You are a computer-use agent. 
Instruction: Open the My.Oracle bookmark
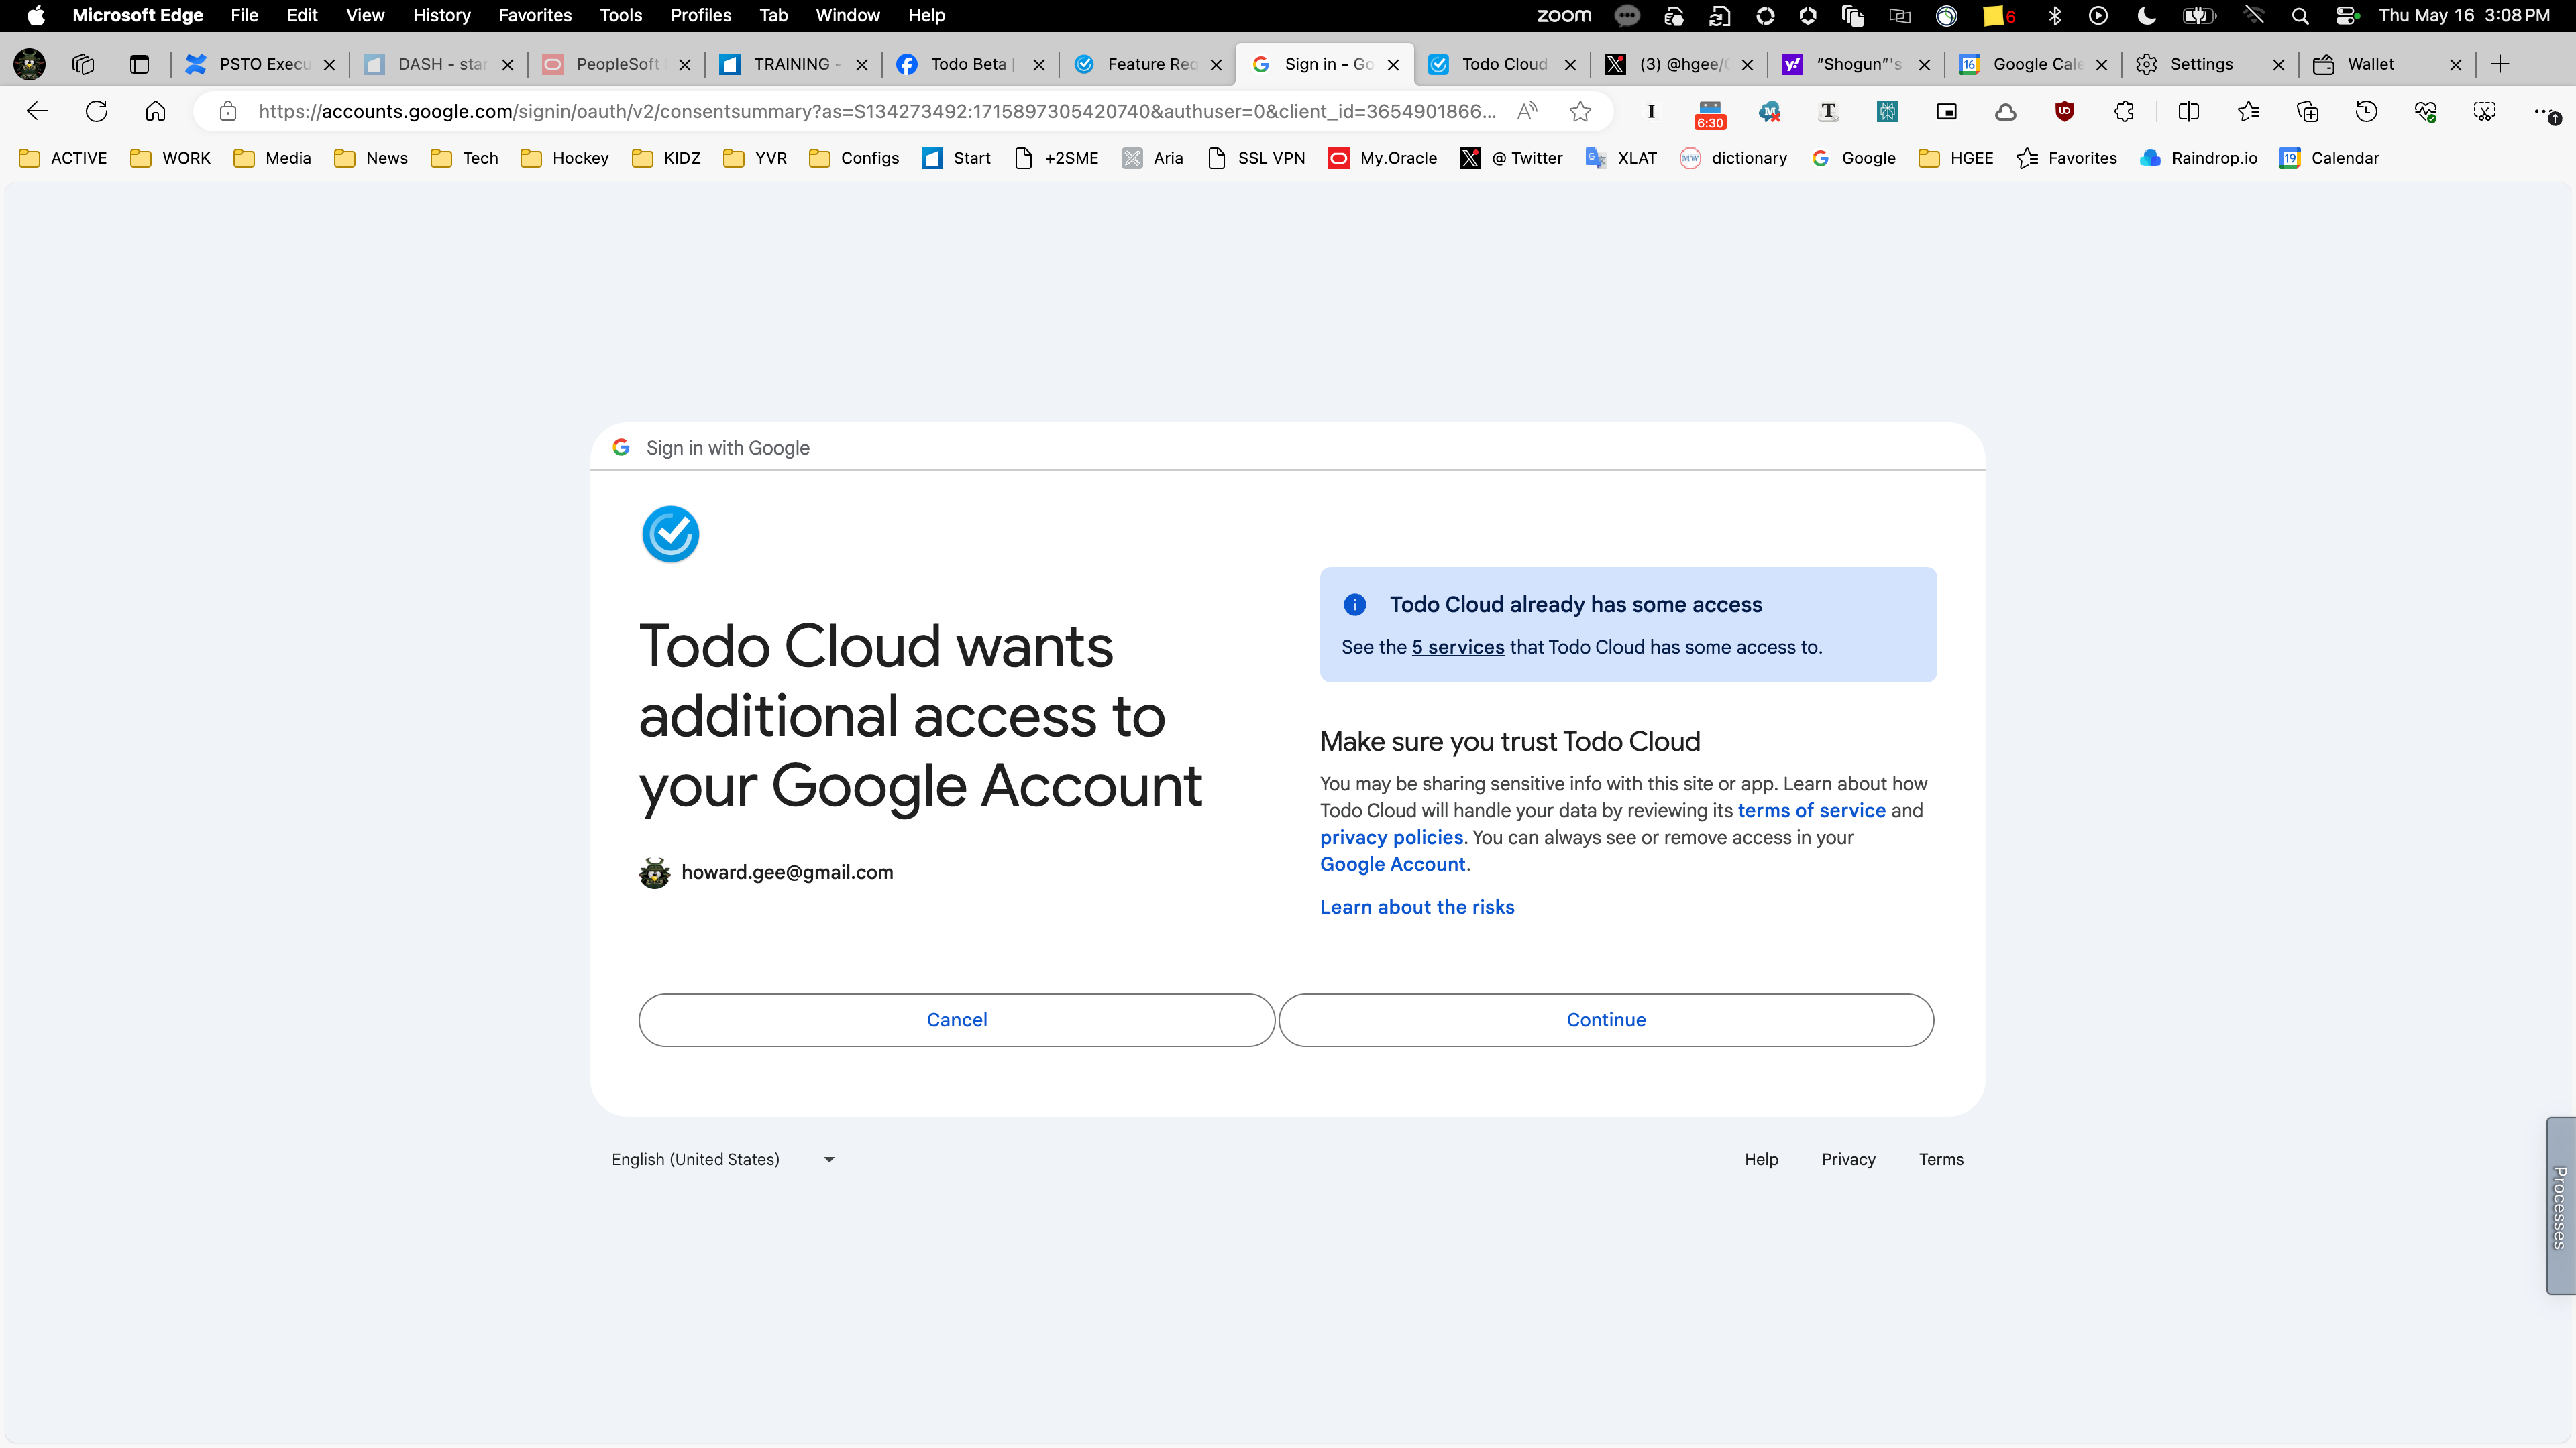[x=1382, y=158]
